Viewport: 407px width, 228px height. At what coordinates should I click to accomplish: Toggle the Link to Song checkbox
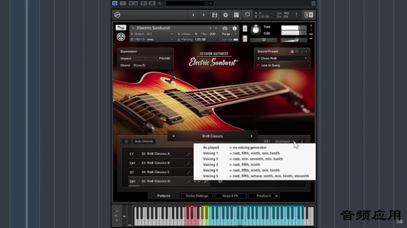tap(258, 66)
